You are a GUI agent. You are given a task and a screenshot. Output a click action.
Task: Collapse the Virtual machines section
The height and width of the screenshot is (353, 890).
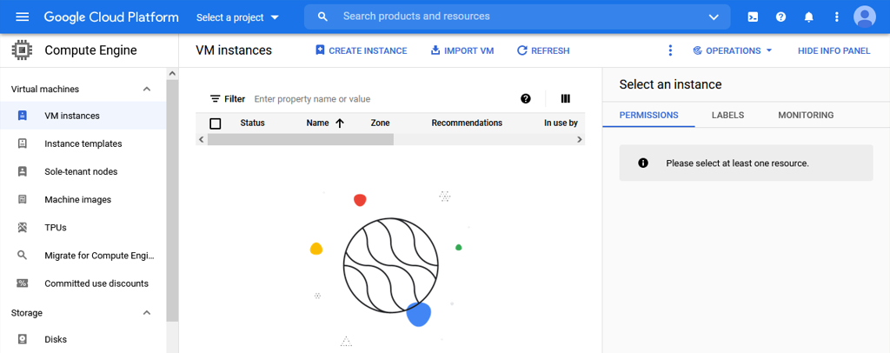(x=146, y=89)
